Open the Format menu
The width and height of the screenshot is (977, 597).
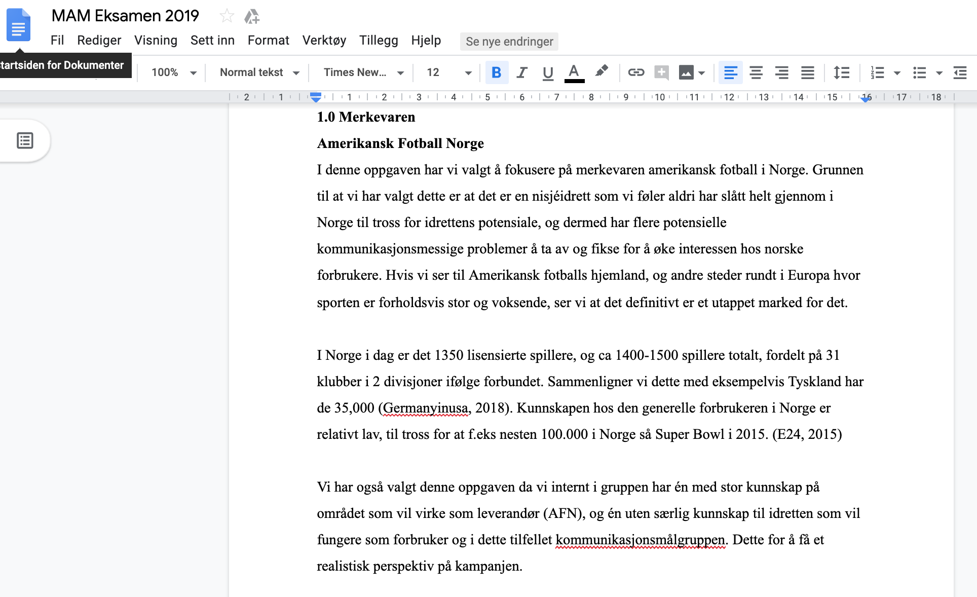click(x=268, y=41)
